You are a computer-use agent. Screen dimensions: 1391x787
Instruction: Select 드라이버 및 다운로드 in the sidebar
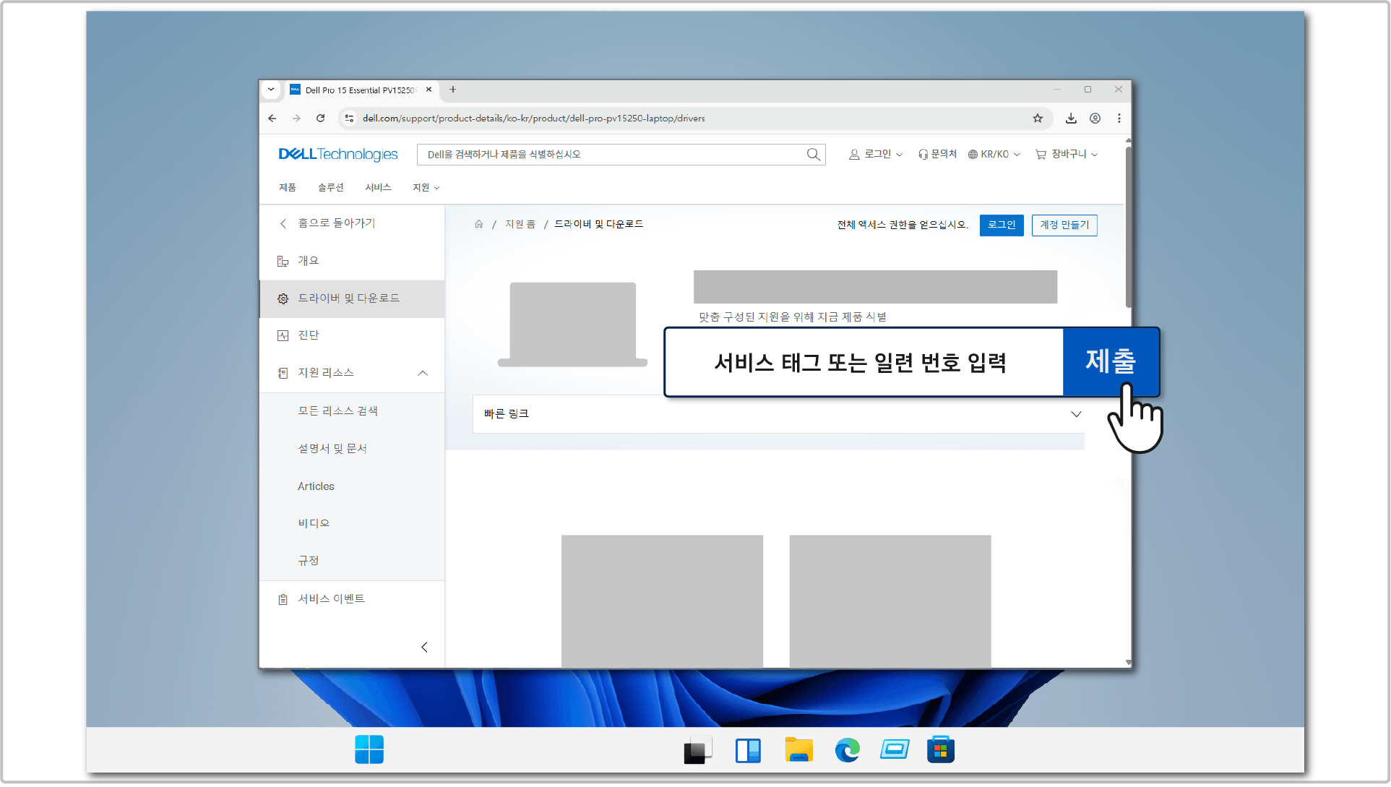352,298
